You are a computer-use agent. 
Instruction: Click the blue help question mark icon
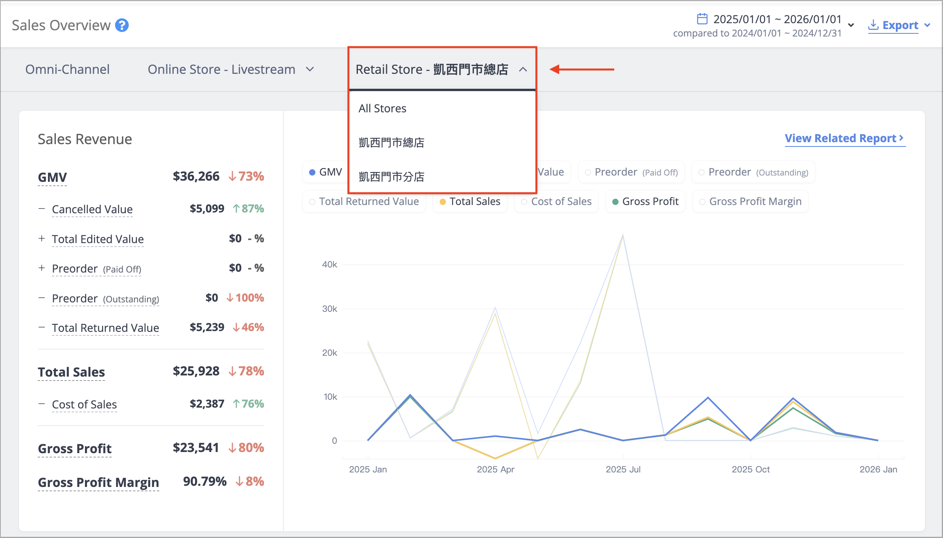click(x=122, y=25)
